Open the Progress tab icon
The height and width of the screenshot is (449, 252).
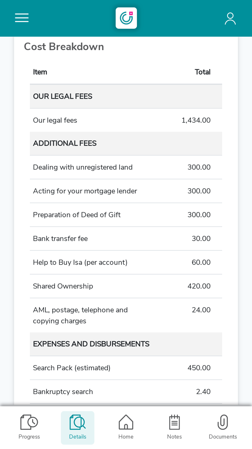click(29, 422)
